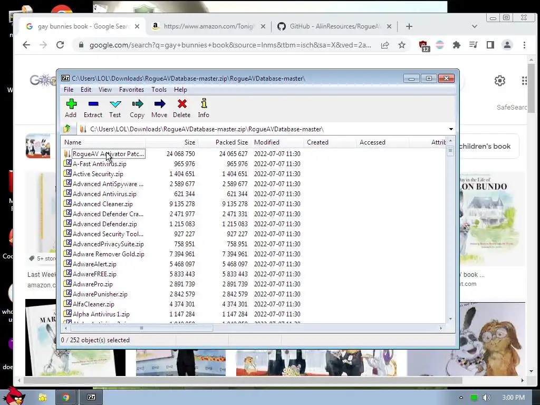Open the File menu in 7-Zip

tap(69, 90)
